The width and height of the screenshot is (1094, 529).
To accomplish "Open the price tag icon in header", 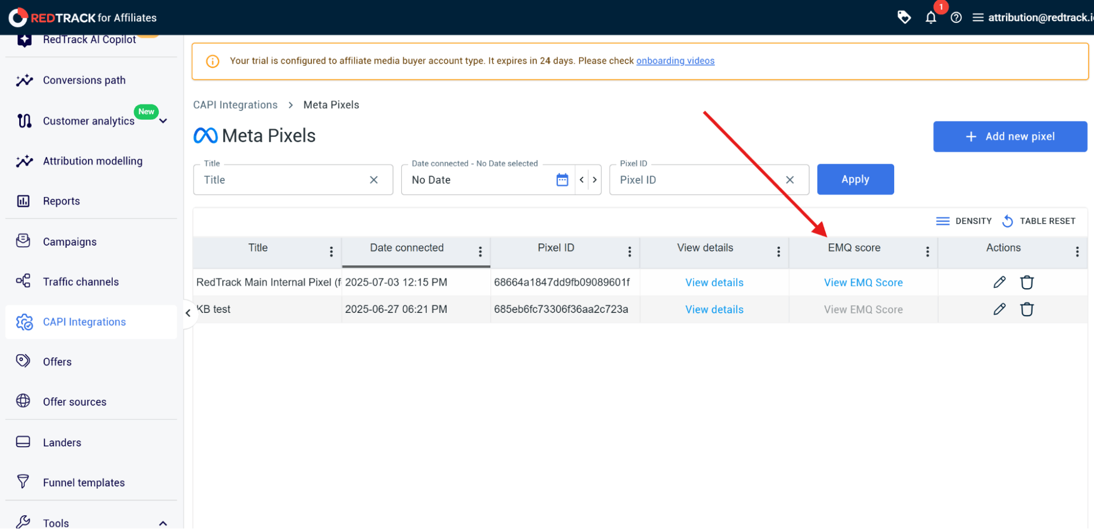I will point(904,18).
